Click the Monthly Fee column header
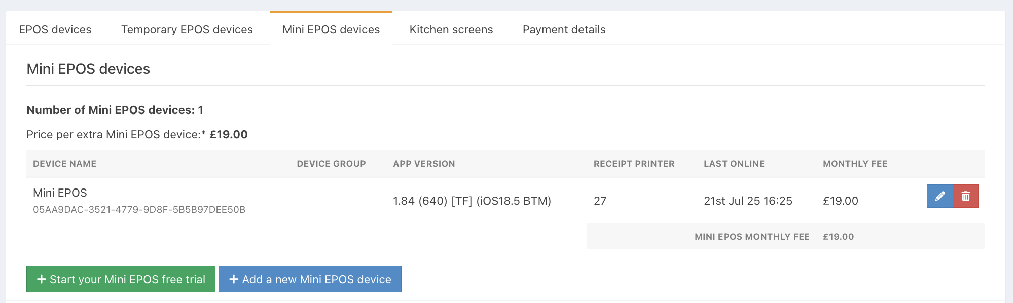This screenshot has width=1013, height=303. (855, 164)
